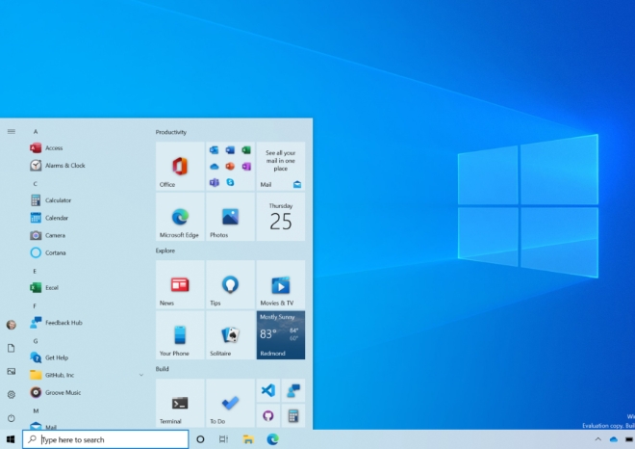Expand the Start menu hamburger navigation
This screenshot has width=635, height=449.
tap(11, 131)
